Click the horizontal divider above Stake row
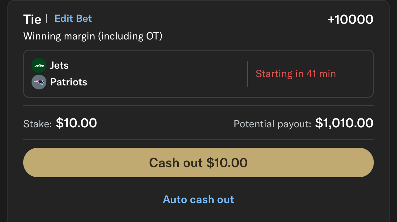The height and width of the screenshot is (222, 397). (x=198, y=105)
